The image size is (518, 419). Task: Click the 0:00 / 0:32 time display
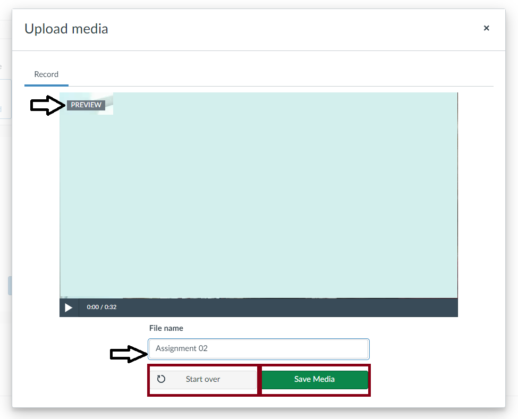coord(102,307)
